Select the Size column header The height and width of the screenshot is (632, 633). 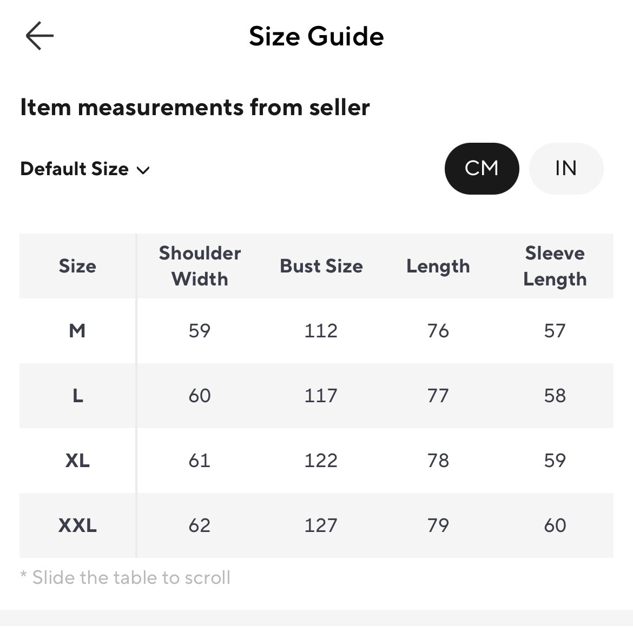click(x=77, y=266)
